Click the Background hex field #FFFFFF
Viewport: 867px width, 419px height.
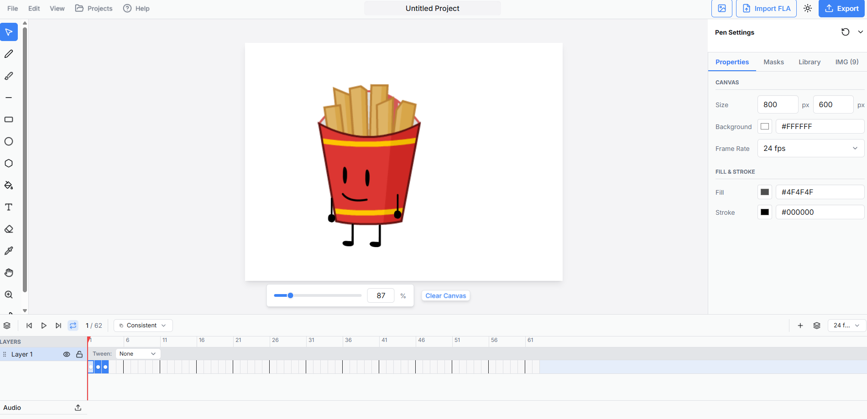(820, 126)
